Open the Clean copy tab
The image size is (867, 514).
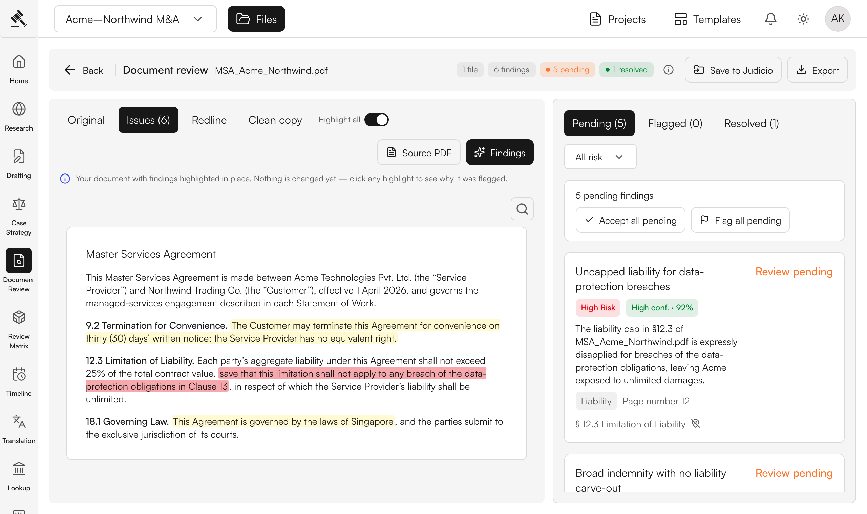tap(275, 120)
